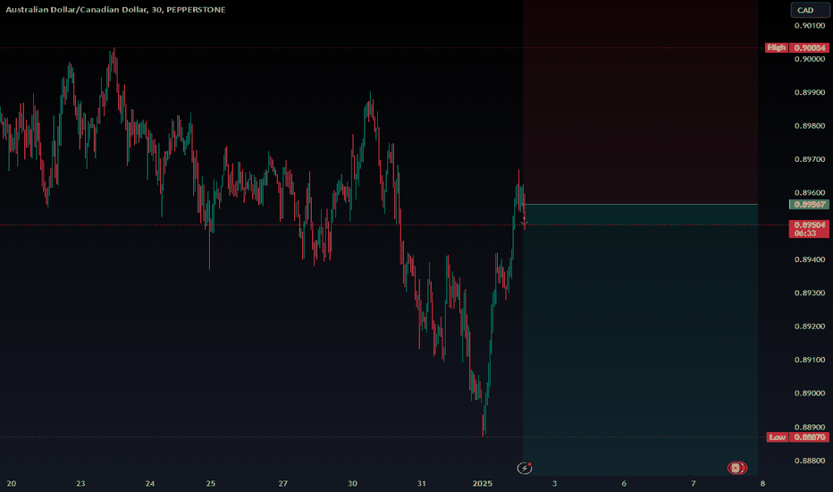Select the current price label 0.89504
The height and width of the screenshot is (492, 833).
click(809, 229)
